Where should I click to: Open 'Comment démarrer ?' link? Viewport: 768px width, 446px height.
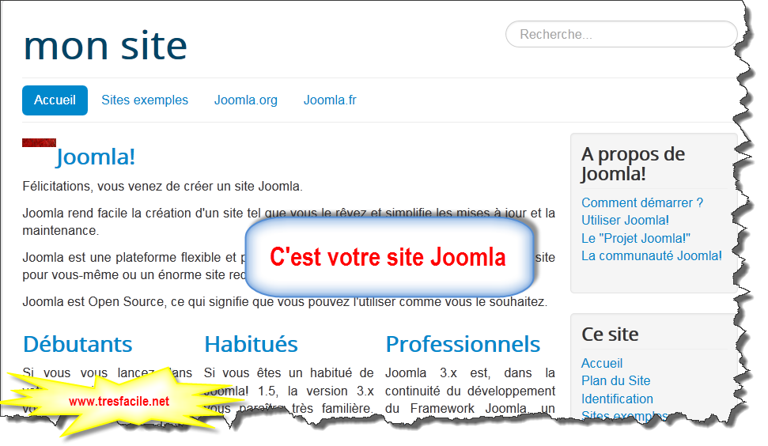click(x=642, y=202)
